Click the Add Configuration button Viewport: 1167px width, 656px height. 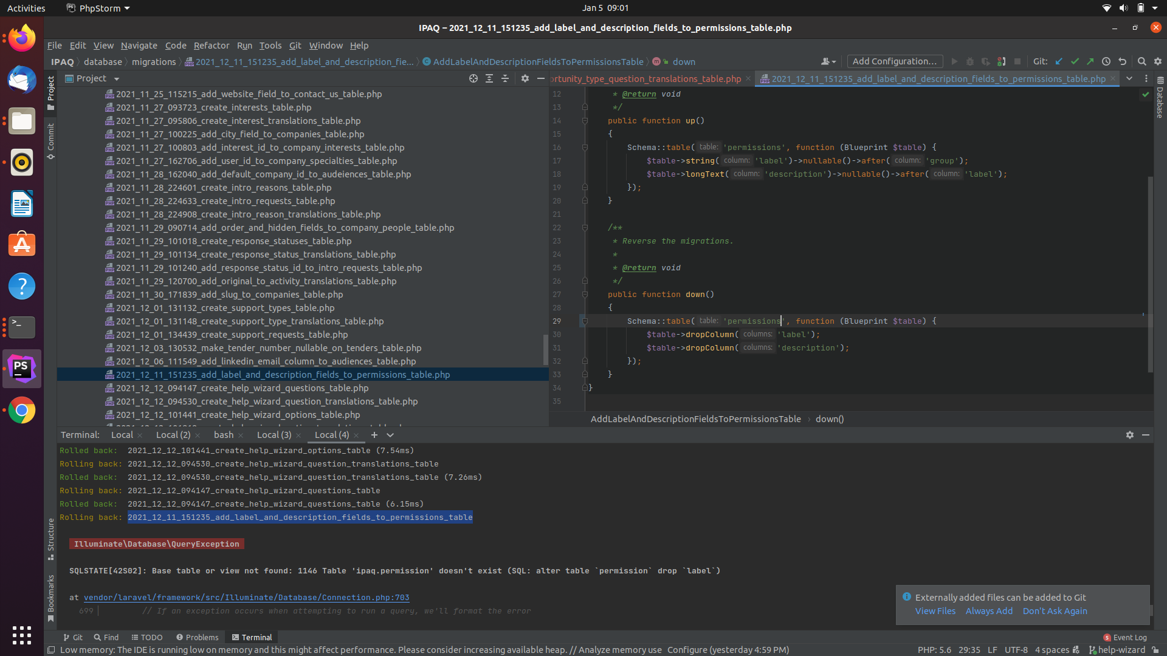click(x=894, y=61)
